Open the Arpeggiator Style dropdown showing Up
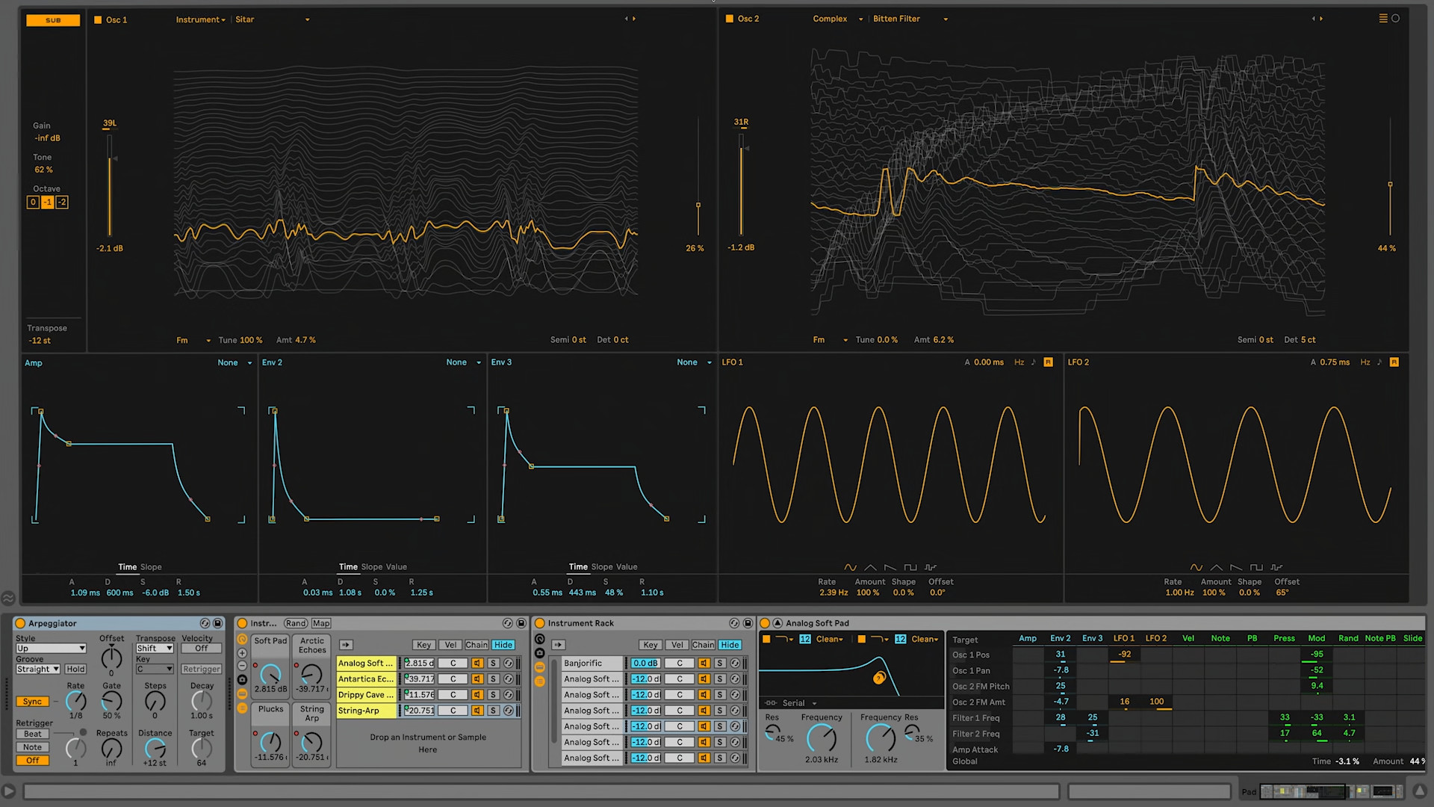The height and width of the screenshot is (807, 1434). point(50,648)
